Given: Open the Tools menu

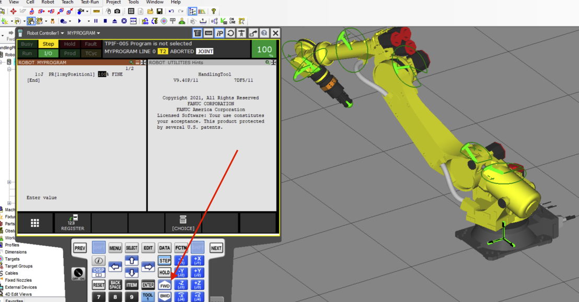Looking at the screenshot, I should [x=133, y=2].
